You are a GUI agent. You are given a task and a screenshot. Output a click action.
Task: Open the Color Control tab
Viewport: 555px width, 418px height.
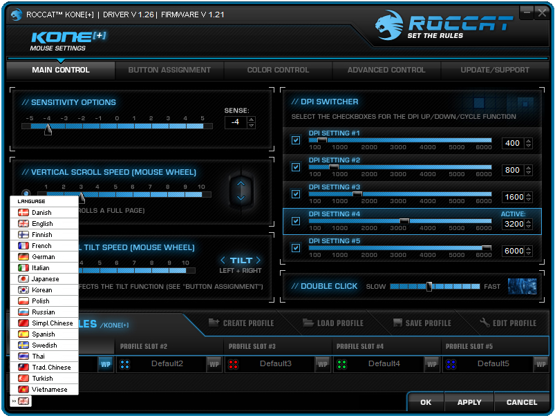(x=278, y=70)
